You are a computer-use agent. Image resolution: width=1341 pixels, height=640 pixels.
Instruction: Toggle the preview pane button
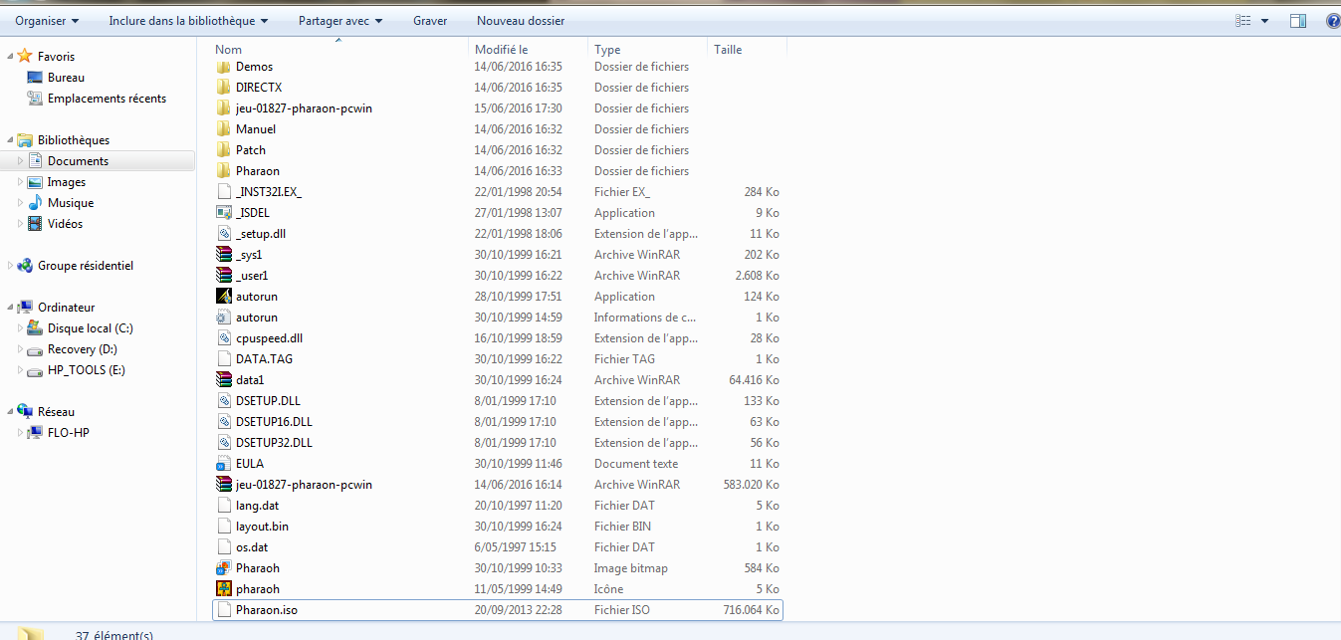pyautogui.click(x=1298, y=20)
